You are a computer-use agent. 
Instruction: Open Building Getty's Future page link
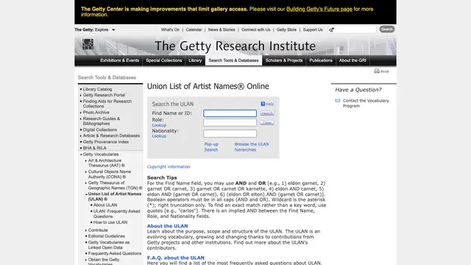coord(319,9)
